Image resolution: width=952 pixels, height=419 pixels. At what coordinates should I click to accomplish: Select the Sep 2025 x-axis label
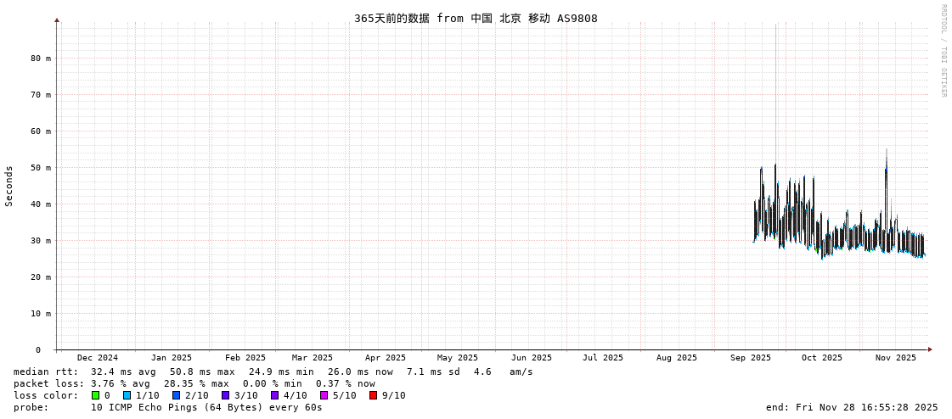pos(750,358)
